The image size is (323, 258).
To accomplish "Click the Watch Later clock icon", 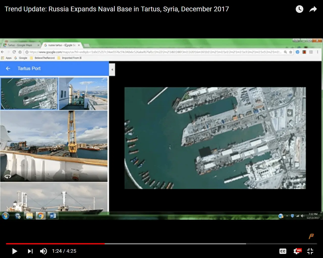I will point(299,9).
